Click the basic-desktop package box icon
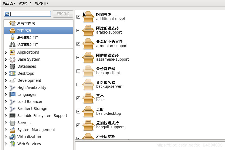The image size is (225, 150). (x=88, y=112)
